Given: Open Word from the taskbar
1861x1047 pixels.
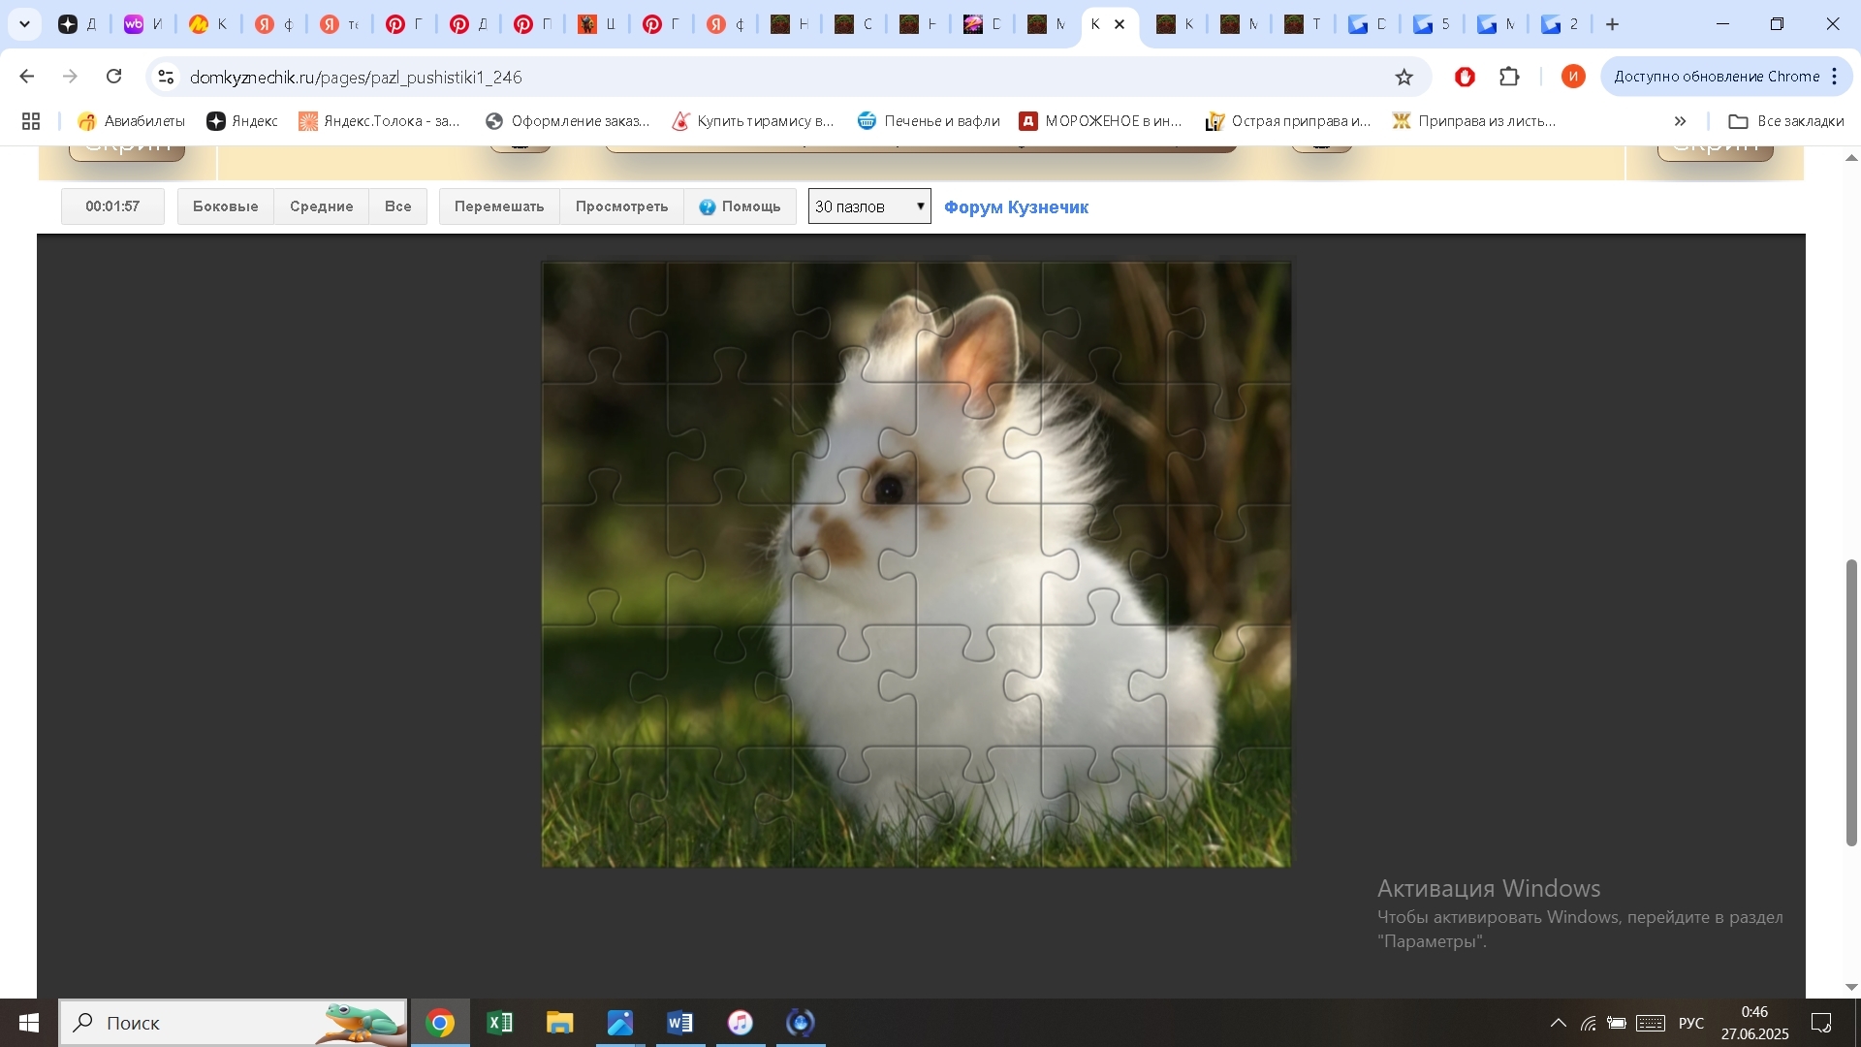Looking at the screenshot, I should pyautogui.click(x=680, y=1023).
